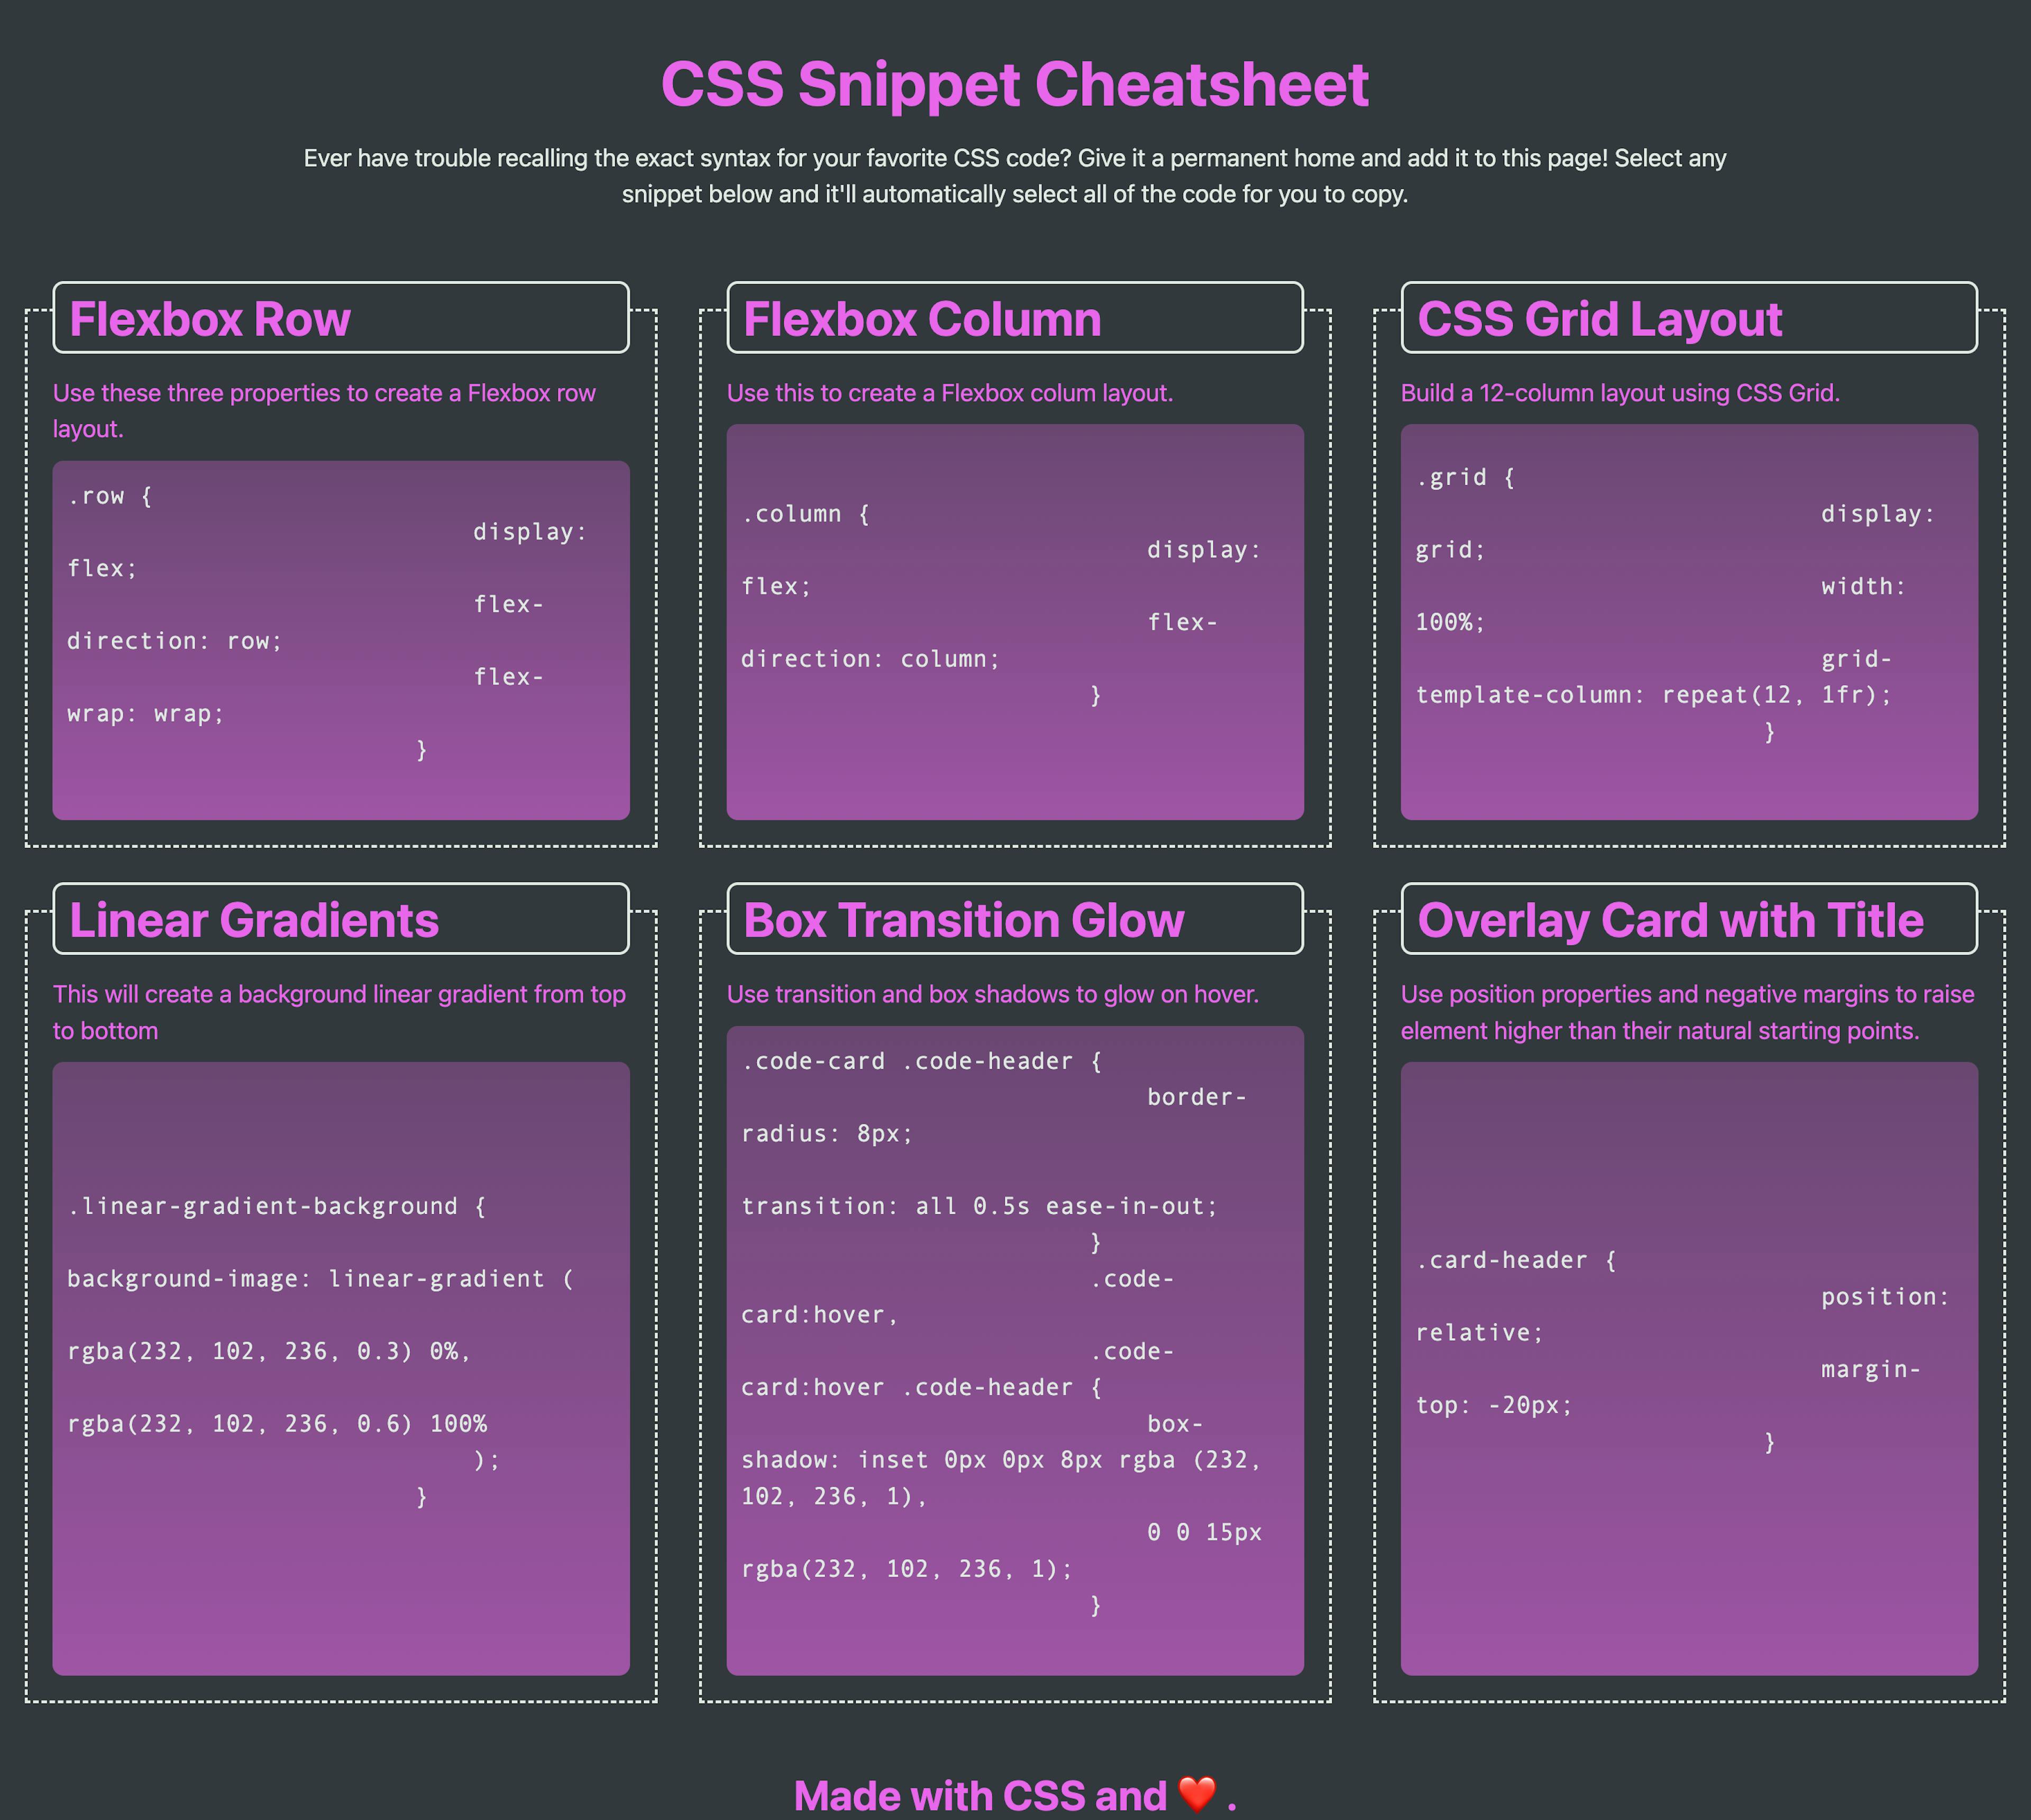Viewport: 2031px width, 1820px height.
Task: Click 'direction: row;' line in the code
Action: [175, 641]
